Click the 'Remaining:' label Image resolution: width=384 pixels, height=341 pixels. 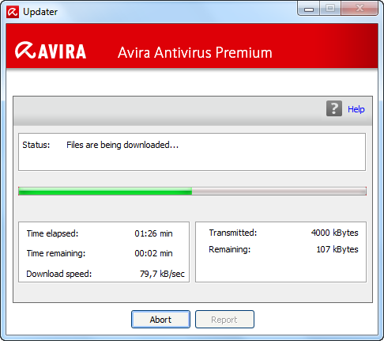coord(229,249)
